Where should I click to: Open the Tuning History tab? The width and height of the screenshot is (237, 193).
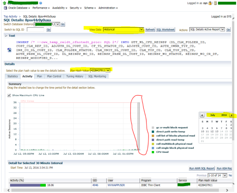(75, 76)
